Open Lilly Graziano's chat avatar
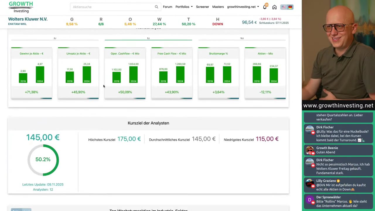Image resolution: width=375 pixels, height=211 pixels. tap(310, 183)
